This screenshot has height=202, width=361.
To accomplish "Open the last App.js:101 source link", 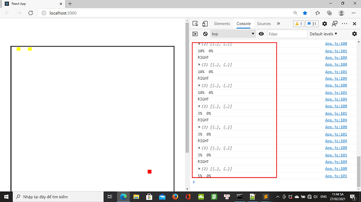I will (x=336, y=176).
